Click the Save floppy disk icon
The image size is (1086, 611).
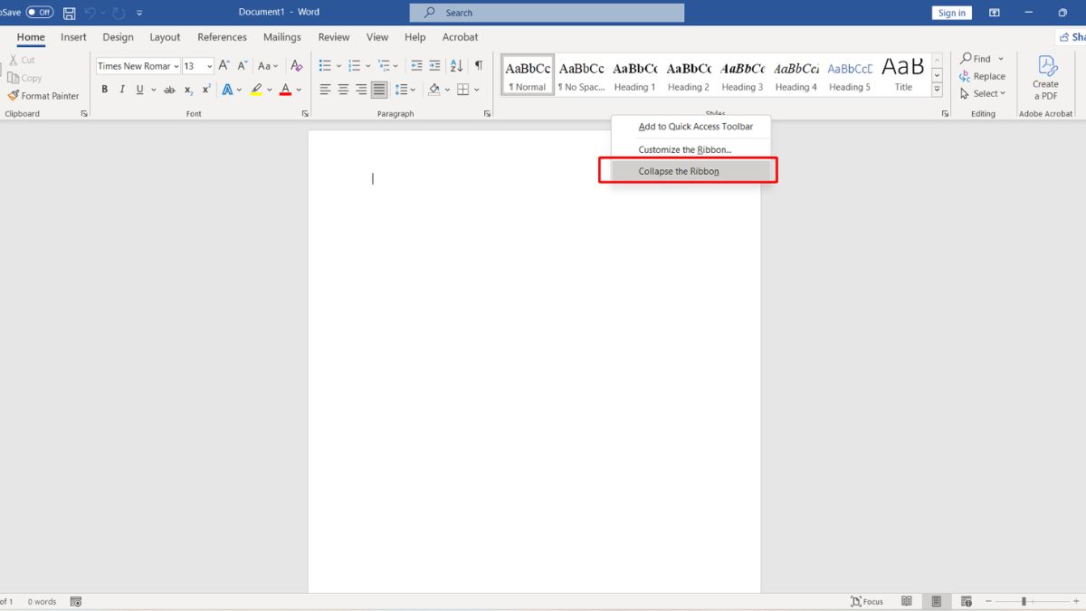coord(69,14)
